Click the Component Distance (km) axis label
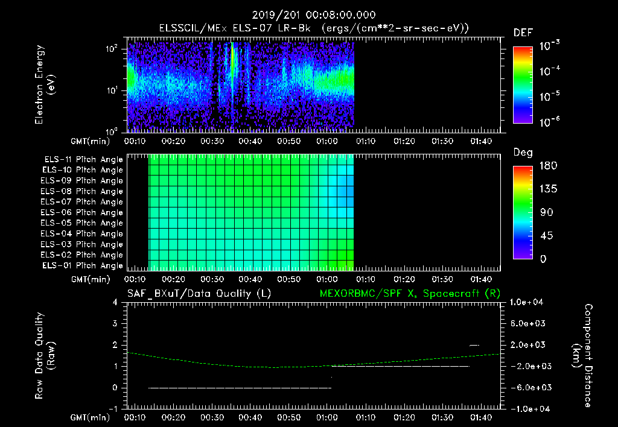This screenshot has height=427, width=618. (x=582, y=355)
